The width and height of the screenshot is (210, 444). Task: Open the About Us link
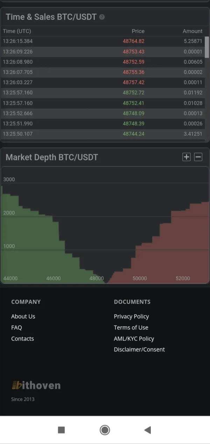click(23, 316)
